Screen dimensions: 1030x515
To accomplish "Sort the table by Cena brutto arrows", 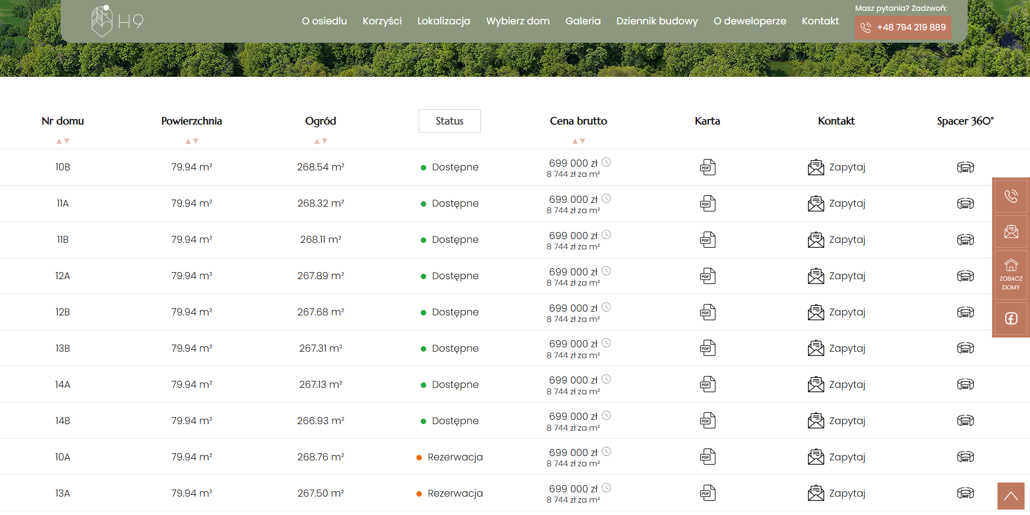I will (578, 141).
